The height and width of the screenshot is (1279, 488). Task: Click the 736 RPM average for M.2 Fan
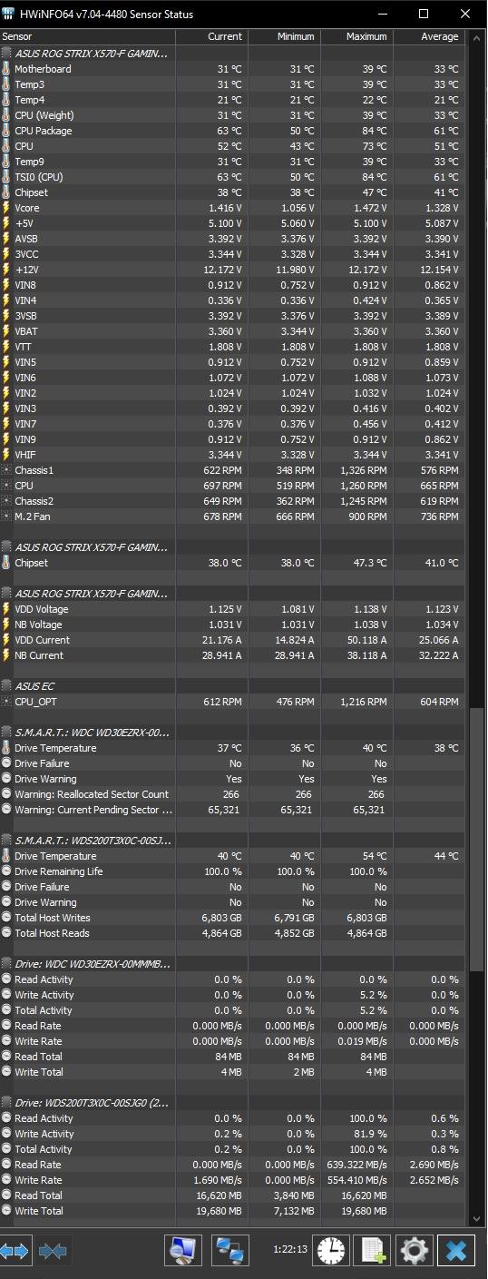point(439,517)
